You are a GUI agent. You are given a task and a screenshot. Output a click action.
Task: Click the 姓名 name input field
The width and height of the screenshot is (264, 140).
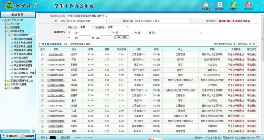click(105, 38)
